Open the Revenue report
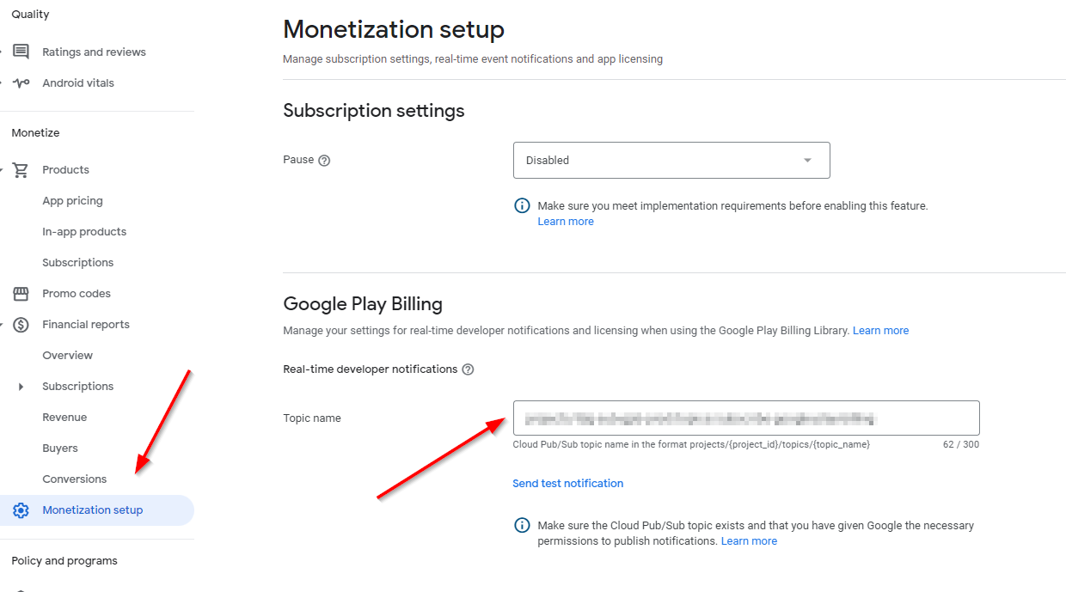1066x592 pixels. [x=64, y=418]
